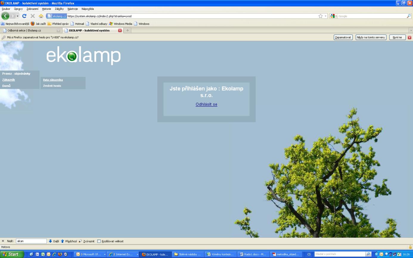Close the Odborná sekce tab

point(58,30)
